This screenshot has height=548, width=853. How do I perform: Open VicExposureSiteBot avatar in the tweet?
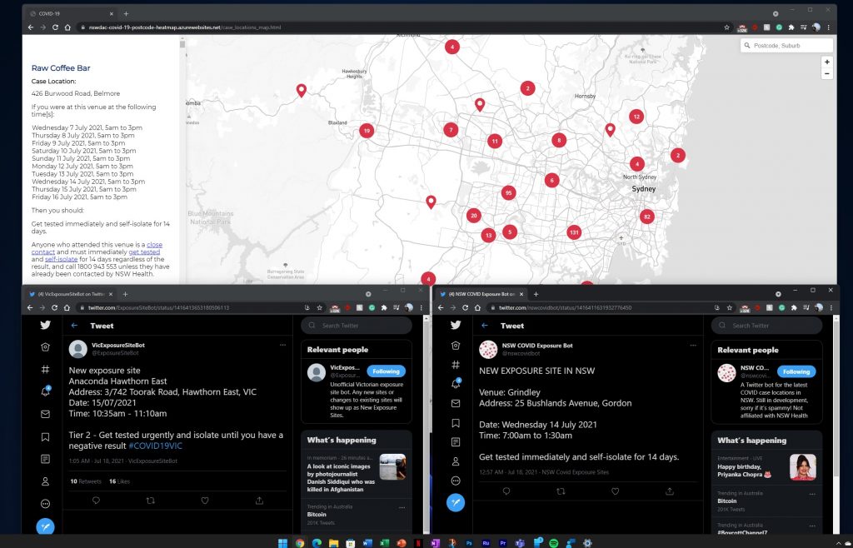78,349
